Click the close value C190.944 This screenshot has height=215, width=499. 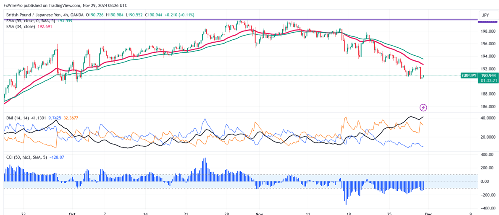(x=155, y=15)
